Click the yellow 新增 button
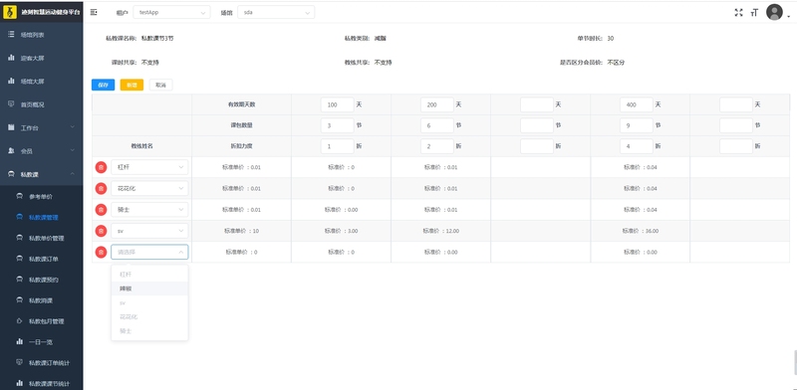 tap(132, 85)
